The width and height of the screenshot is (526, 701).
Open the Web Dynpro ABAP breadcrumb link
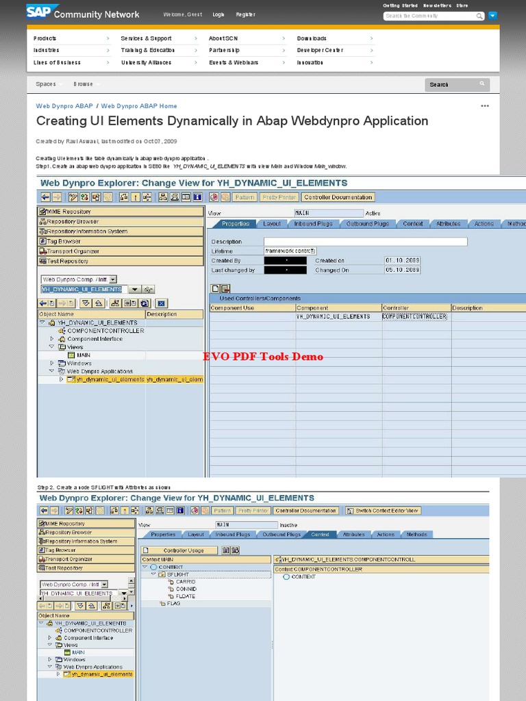pos(64,106)
